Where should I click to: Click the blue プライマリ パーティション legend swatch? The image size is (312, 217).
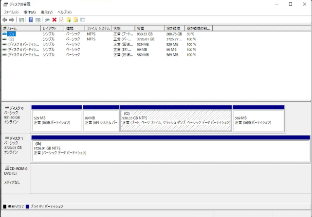click(x=27, y=207)
